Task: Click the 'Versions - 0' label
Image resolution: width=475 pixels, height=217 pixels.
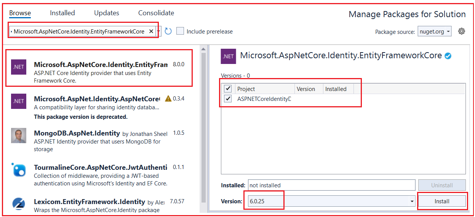Action: tap(235, 76)
